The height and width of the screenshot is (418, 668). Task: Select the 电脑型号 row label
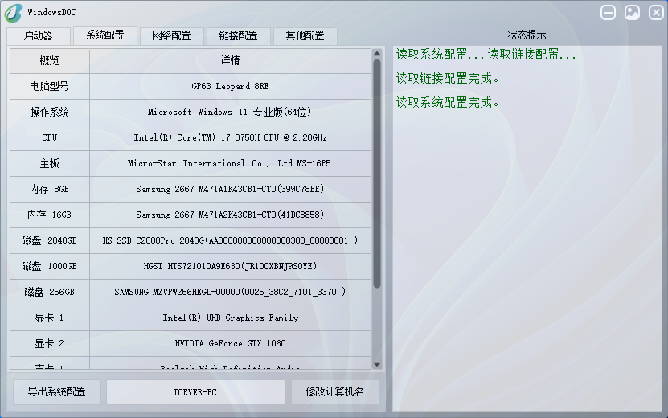(x=49, y=87)
